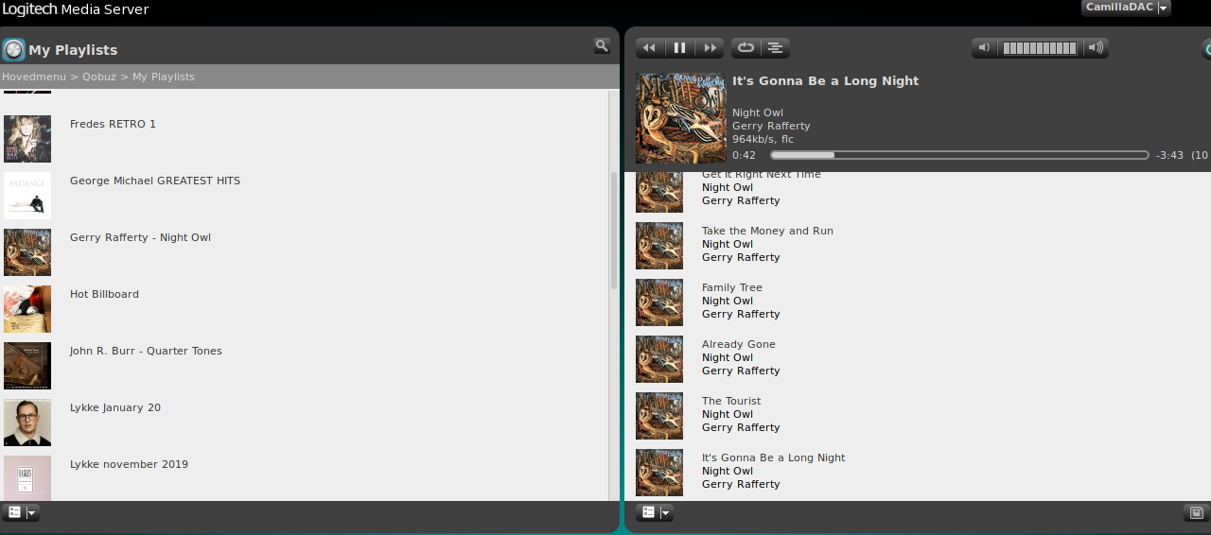Click the Lykke January 20 portrait thumbnail
This screenshot has width=1211, height=535.
[27, 423]
